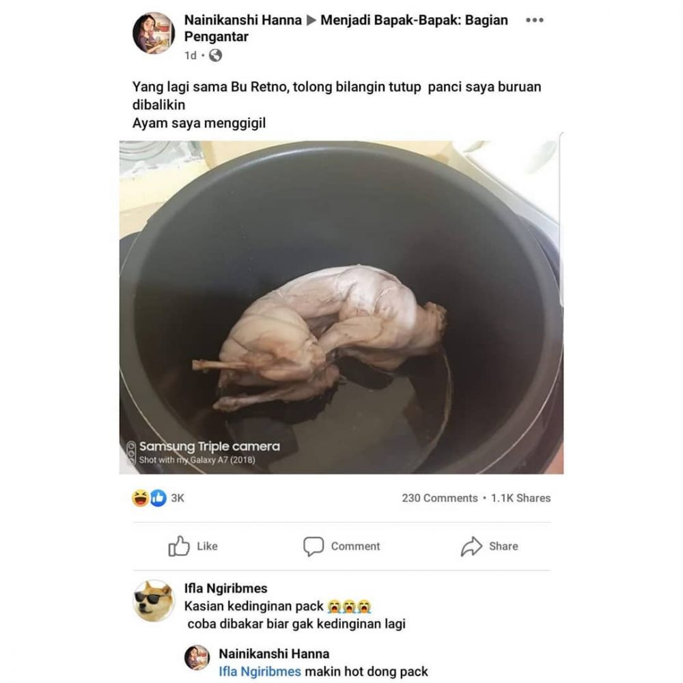Click the blue Ifla Ngiribmes mention in reply
683x683 pixels.
tap(260, 671)
